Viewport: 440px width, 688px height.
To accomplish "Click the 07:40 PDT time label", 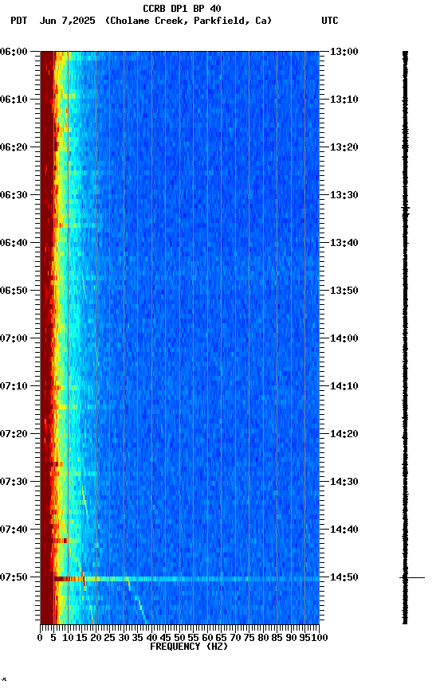I will point(14,530).
